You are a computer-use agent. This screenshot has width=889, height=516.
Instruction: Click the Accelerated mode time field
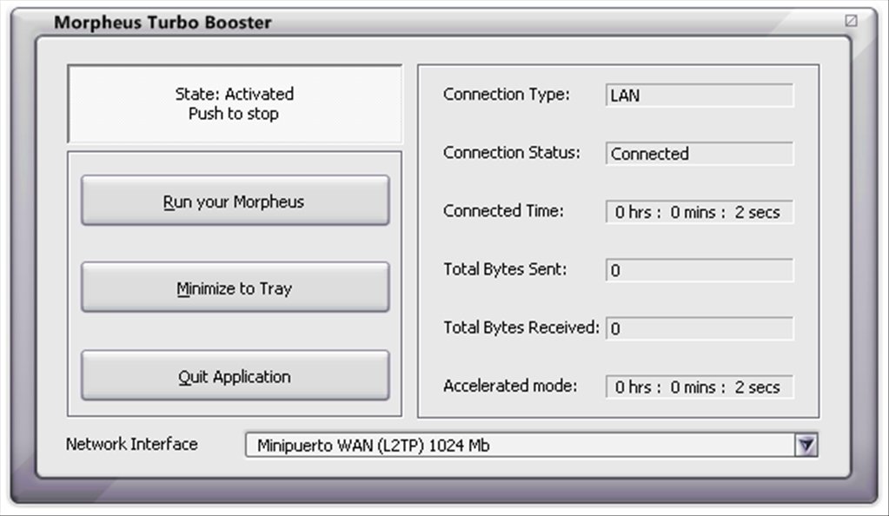[x=699, y=387]
